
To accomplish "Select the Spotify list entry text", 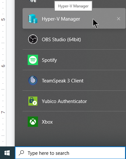I will pos(49,60).
